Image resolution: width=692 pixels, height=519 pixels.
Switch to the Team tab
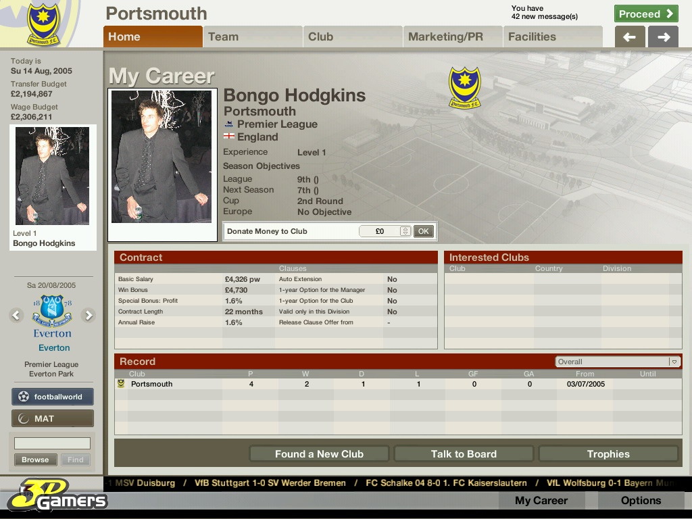253,36
